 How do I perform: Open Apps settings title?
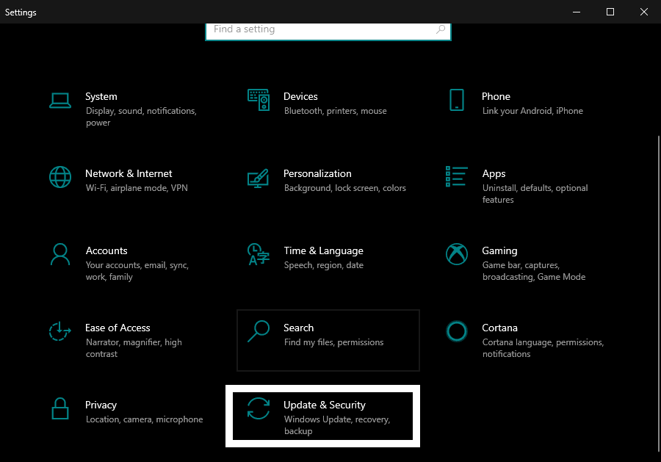click(494, 173)
